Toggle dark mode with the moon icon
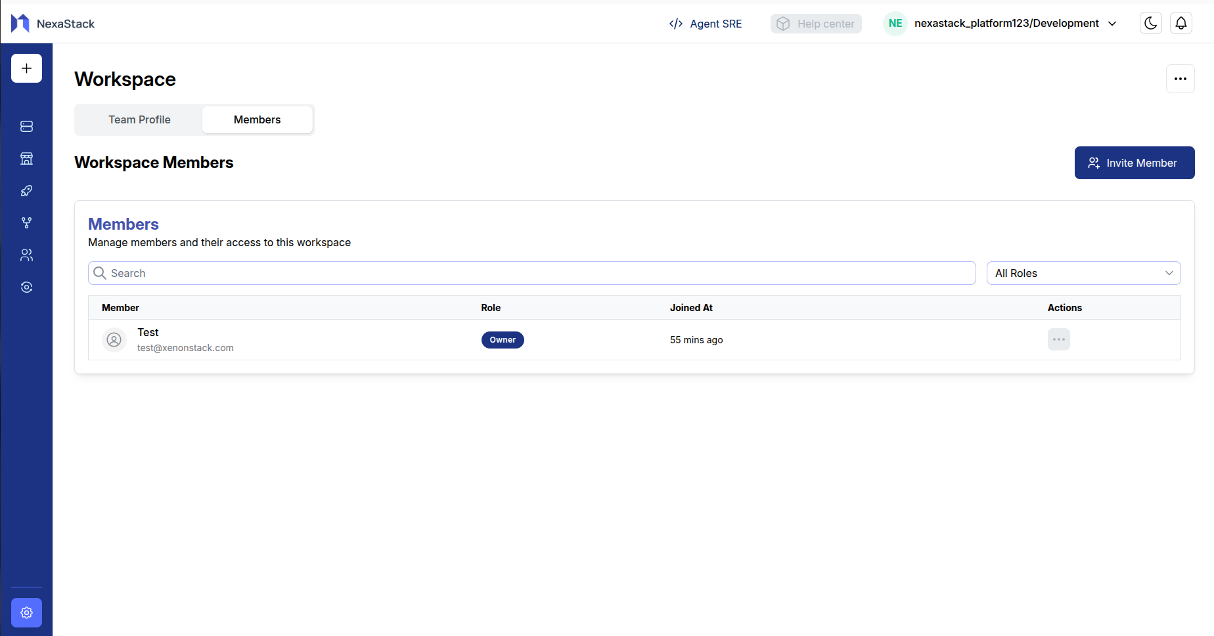 (x=1150, y=22)
